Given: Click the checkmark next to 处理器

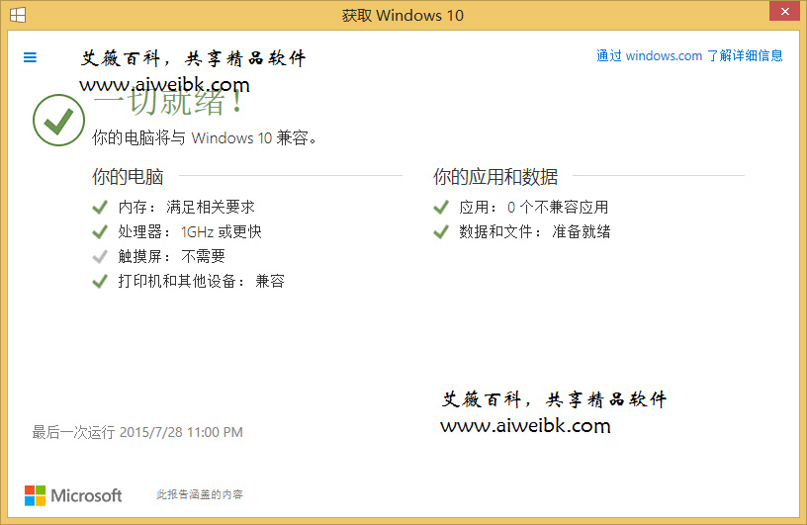Looking at the screenshot, I should point(100,231).
